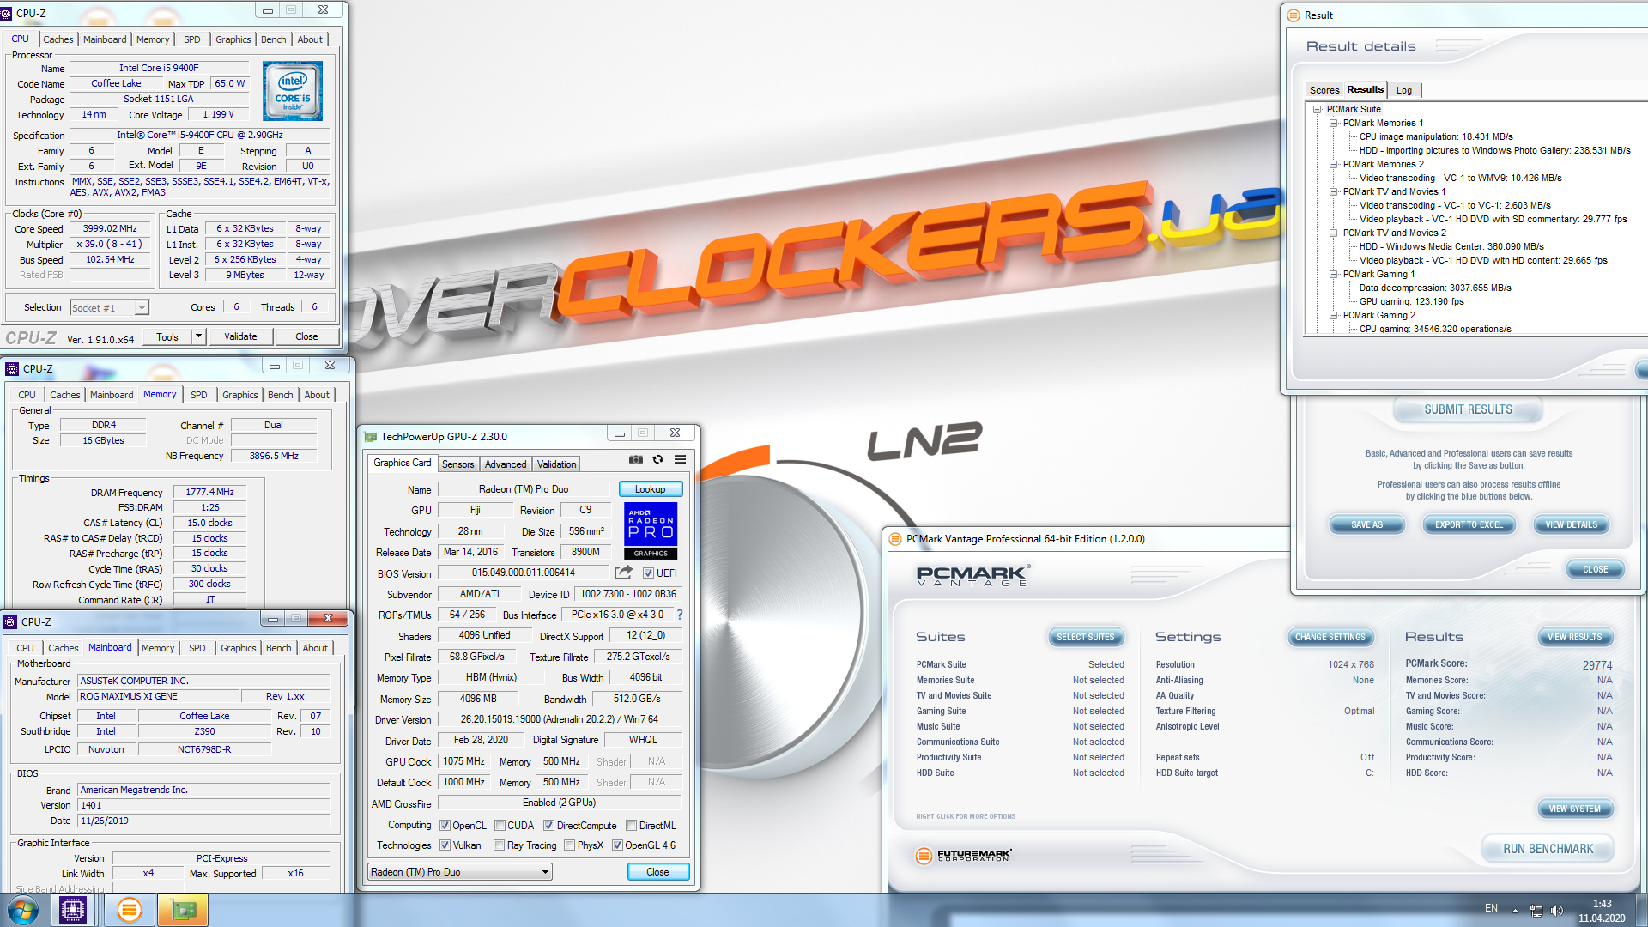Click the GPU-Z screenshot camera icon
The image size is (1648, 927).
pyautogui.click(x=635, y=460)
